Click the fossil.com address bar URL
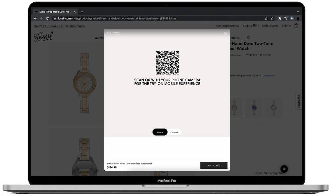The width and height of the screenshot is (331, 196). point(117,18)
